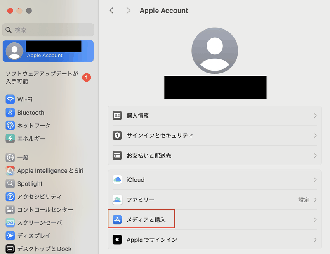Open ファミリー text label

(x=140, y=200)
